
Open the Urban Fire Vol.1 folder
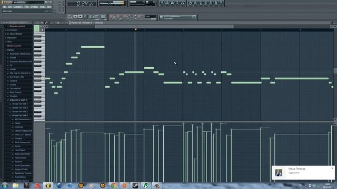20,104
